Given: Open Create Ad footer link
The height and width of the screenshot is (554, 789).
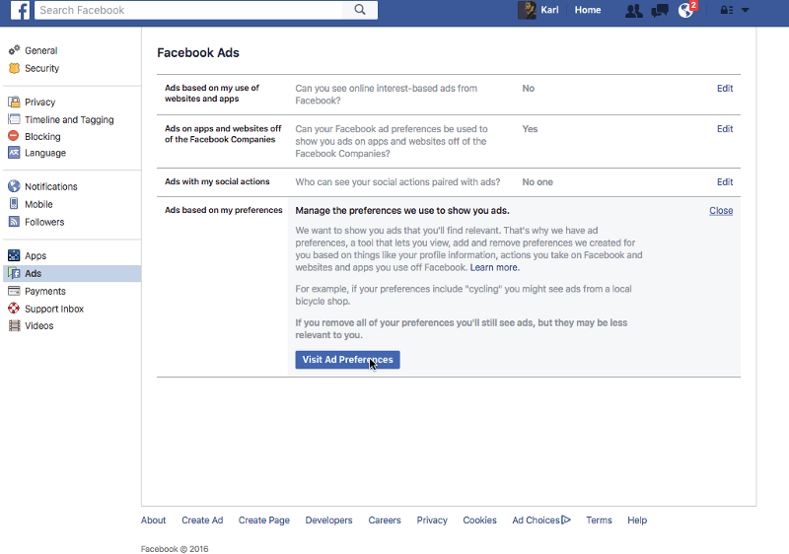Looking at the screenshot, I should pyautogui.click(x=202, y=520).
